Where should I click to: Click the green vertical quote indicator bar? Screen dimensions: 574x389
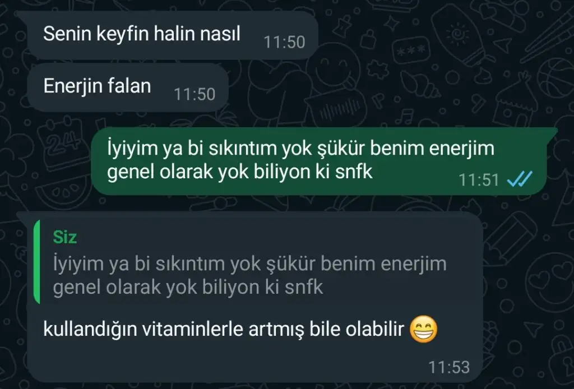(36, 262)
